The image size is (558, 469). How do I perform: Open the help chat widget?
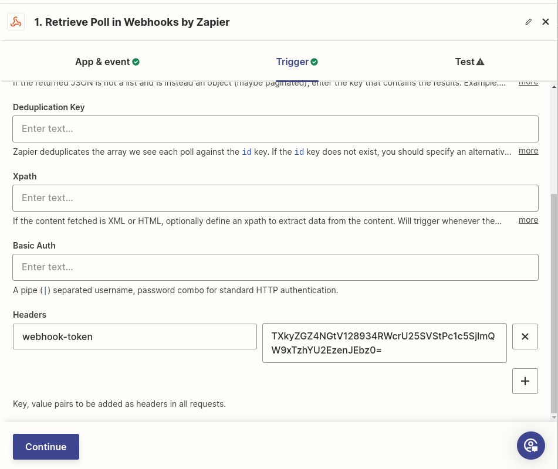pyautogui.click(x=531, y=446)
